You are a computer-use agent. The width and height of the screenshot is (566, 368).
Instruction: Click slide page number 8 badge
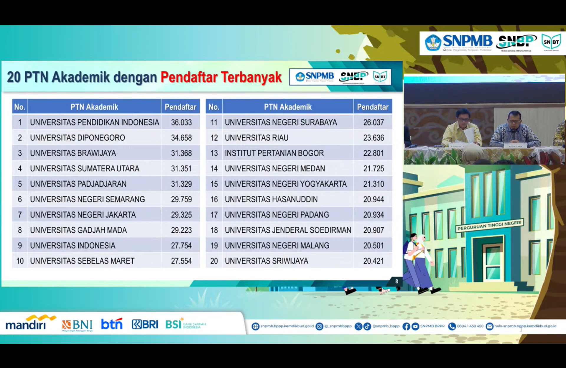pyautogui.click(x=396, y=281)
